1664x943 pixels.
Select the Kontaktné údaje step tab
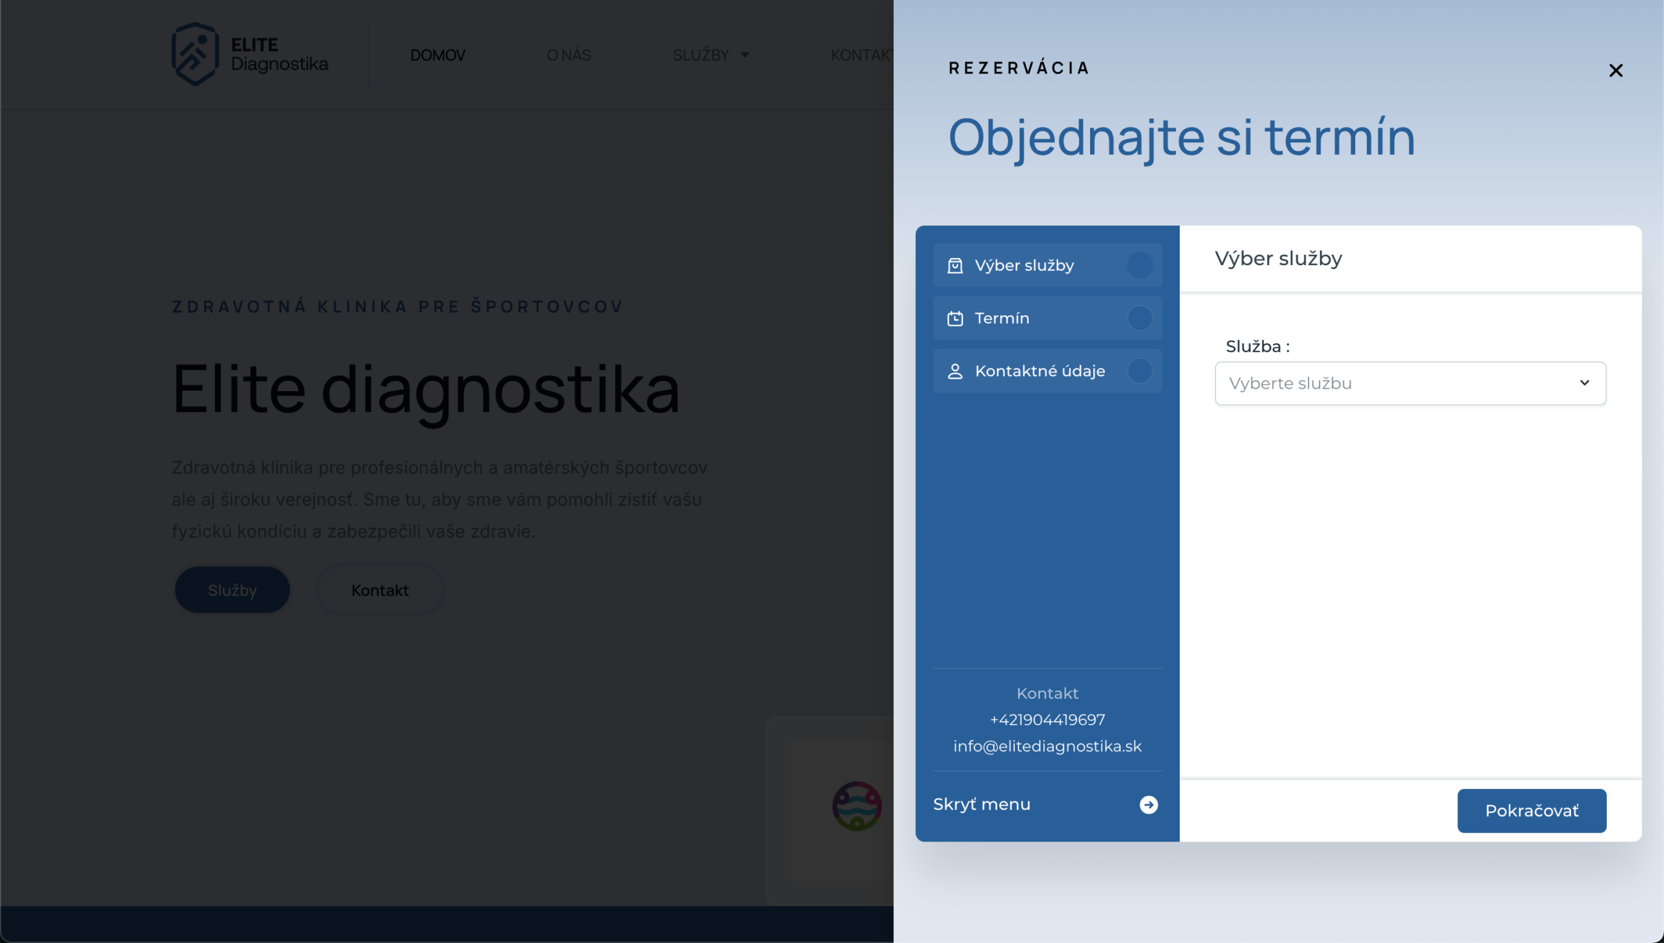click(1047, 371)
